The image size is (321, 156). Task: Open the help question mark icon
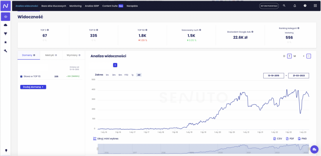click(305, 6)
